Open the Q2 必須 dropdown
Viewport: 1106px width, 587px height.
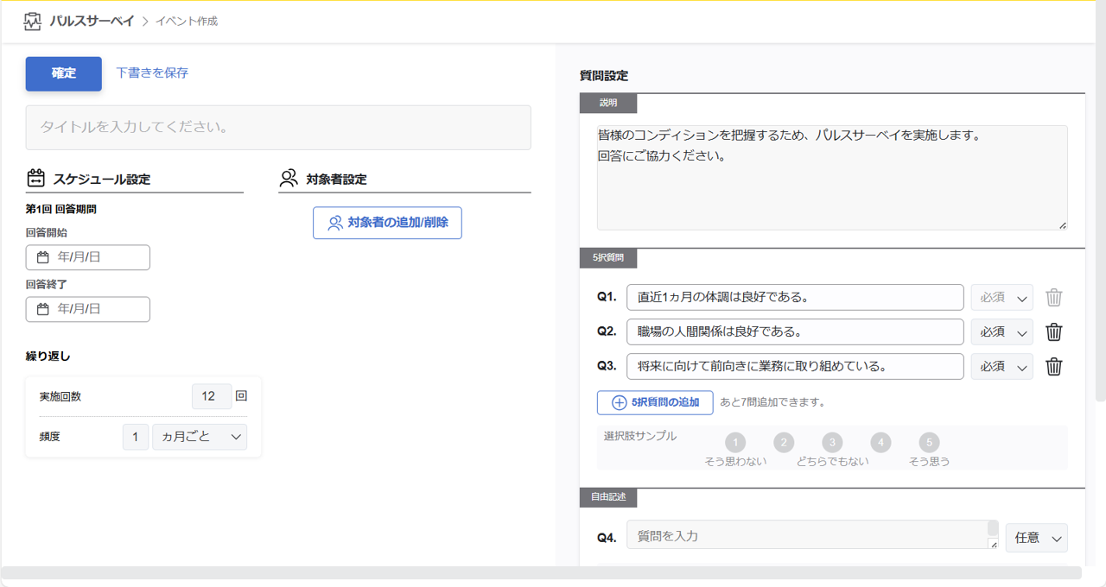click(x=1002, y=331)
